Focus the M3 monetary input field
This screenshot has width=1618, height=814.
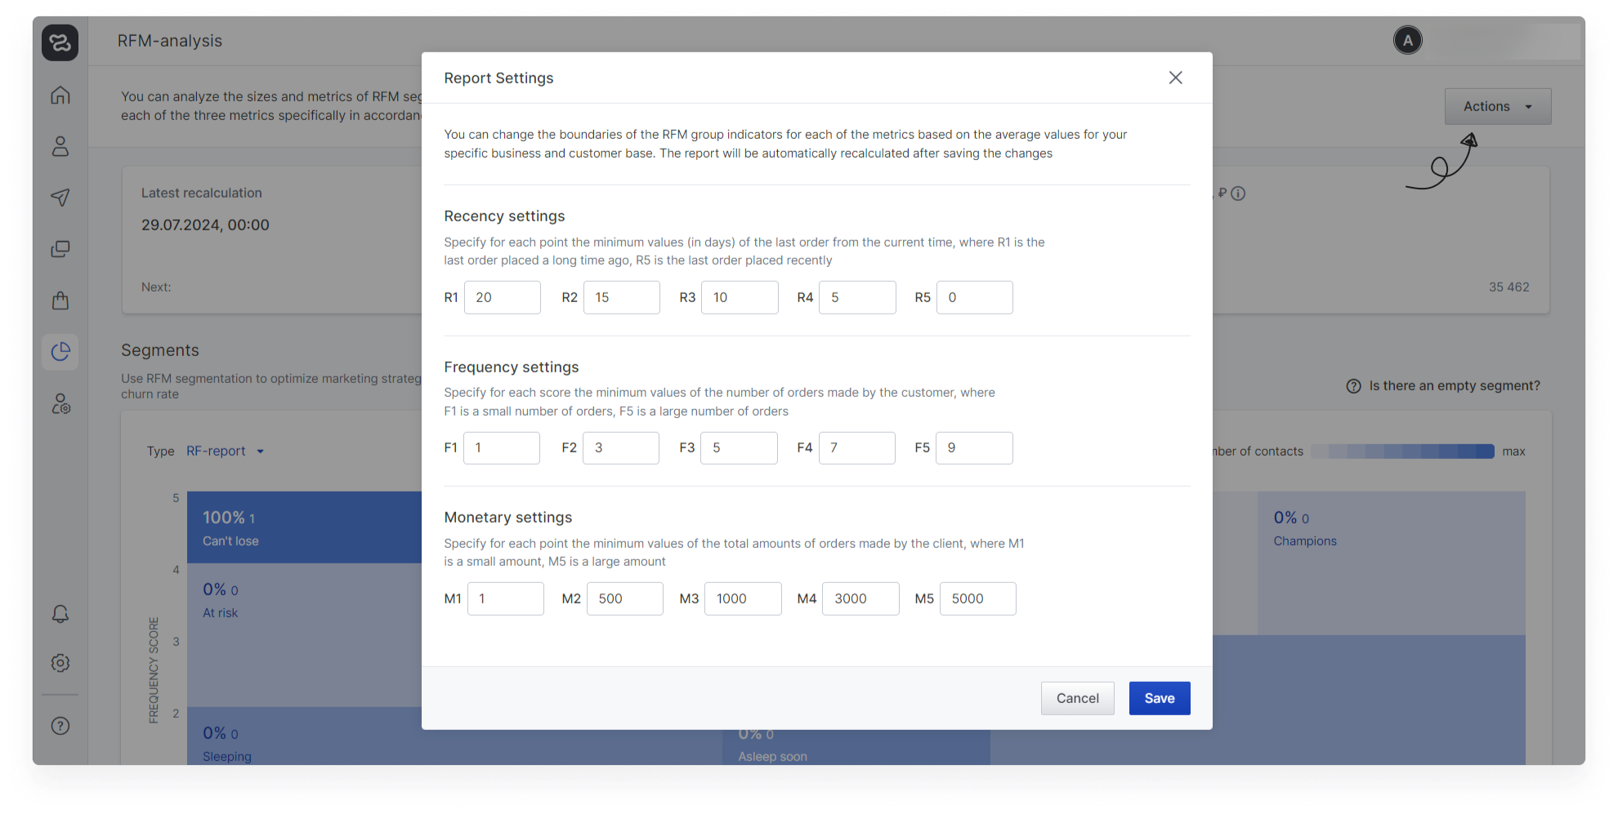pyautogui.click(x=743, y=599)
